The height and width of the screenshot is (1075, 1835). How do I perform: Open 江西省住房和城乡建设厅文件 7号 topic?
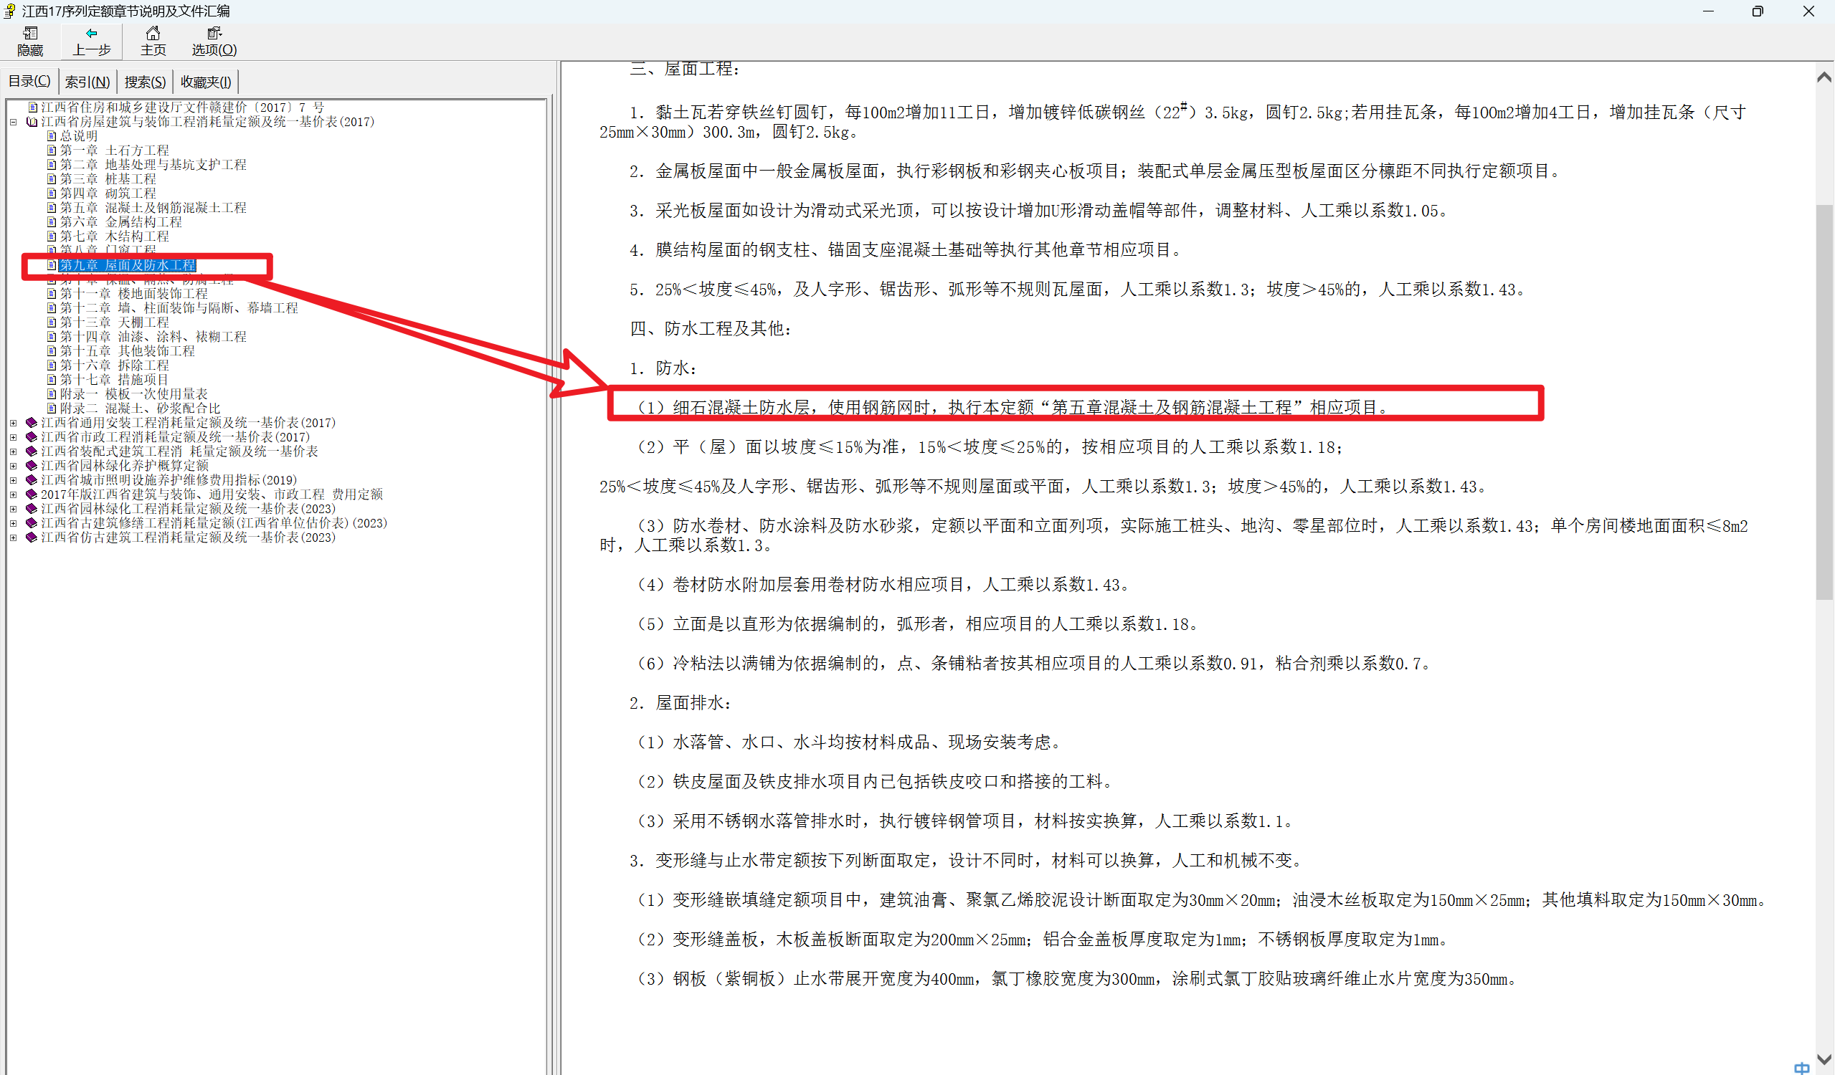[182, 107]
